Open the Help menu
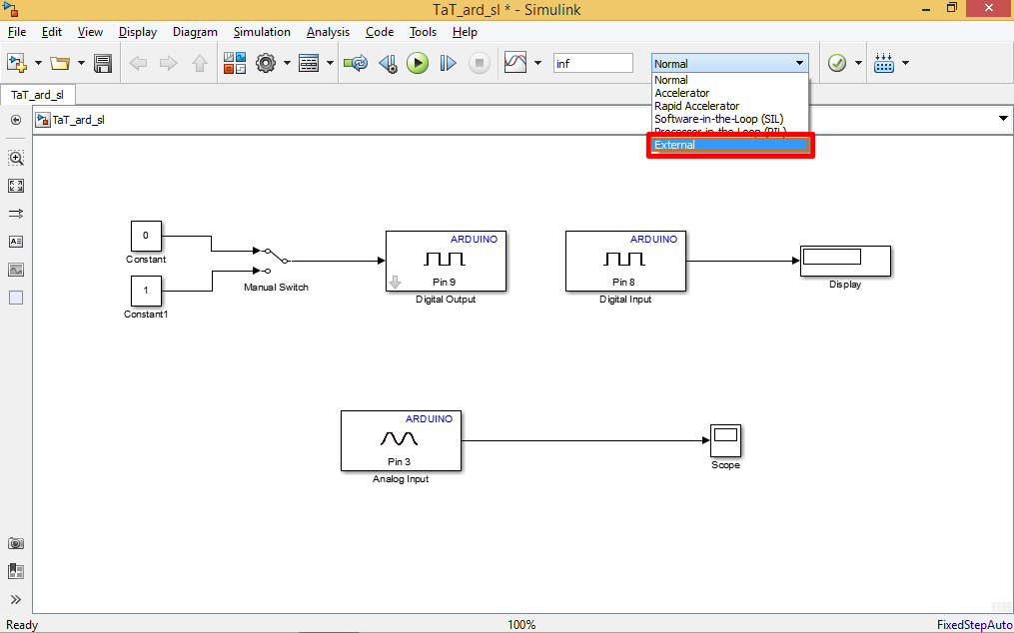Viewport: 1014px width, 633px height. pos(465,32)
